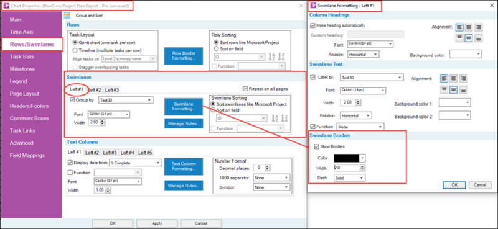
Task: Click Apply in Chart Properties
Action: click(157, 223)
